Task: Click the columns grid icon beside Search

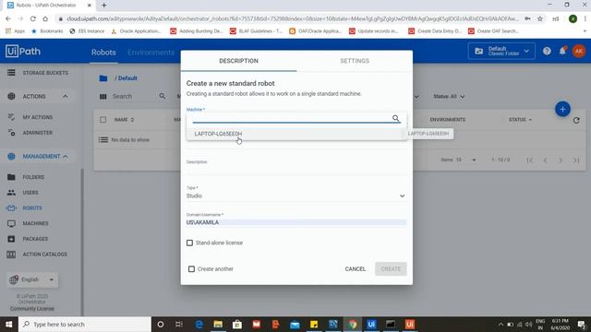Action: [x=103, y=97]
